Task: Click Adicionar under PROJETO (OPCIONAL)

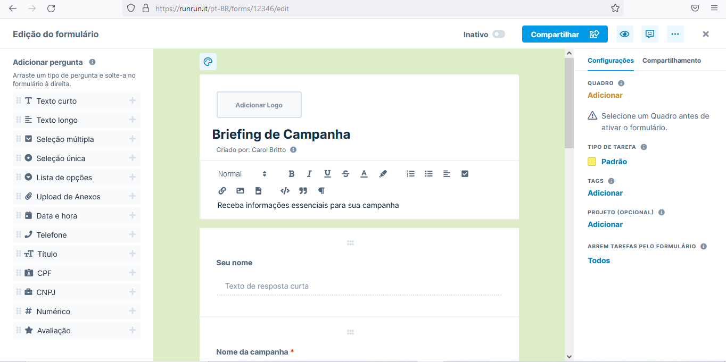Action: 605,224
